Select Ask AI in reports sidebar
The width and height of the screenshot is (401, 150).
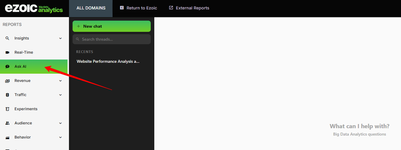pyautogui.click(x=34, y=67)
